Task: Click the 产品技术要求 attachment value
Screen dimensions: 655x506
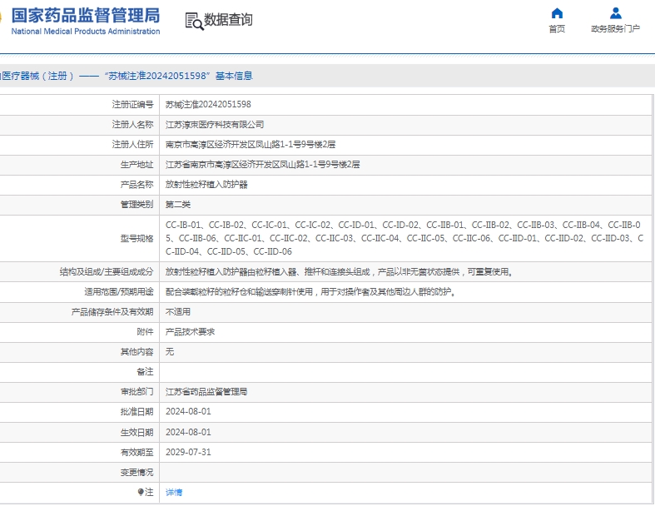Action: tap(190, 332)
